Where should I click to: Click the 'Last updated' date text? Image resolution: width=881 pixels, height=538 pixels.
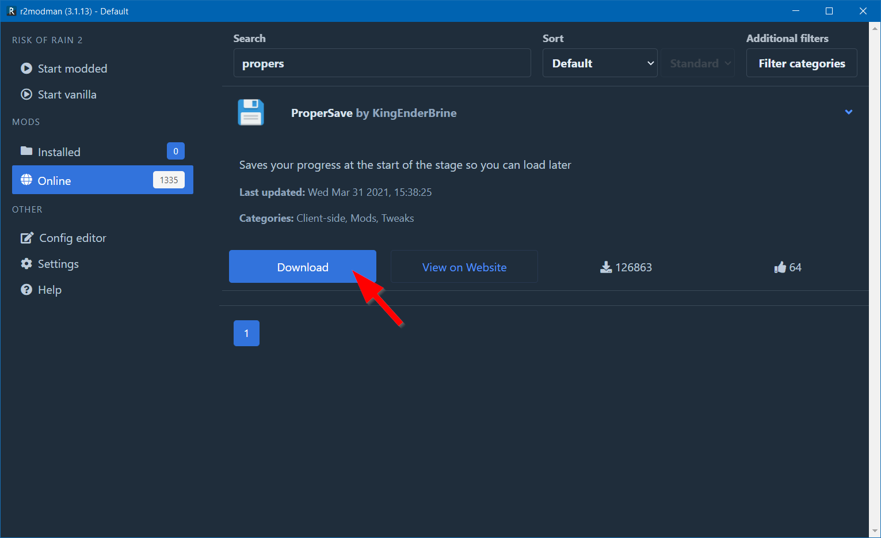click(335, 192)
